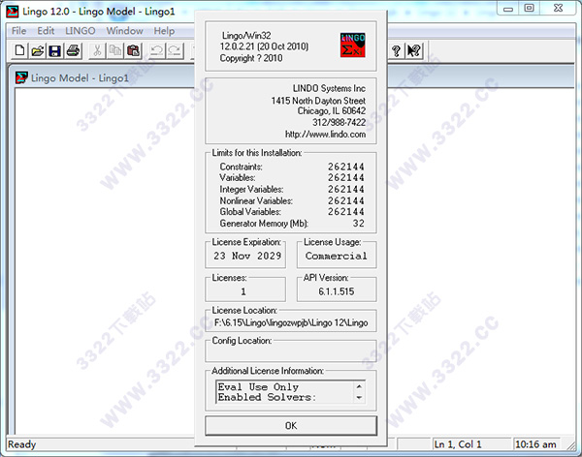Open the File menu
The height and width of the screenshot is (457, 582).
[x=19, y=31]
